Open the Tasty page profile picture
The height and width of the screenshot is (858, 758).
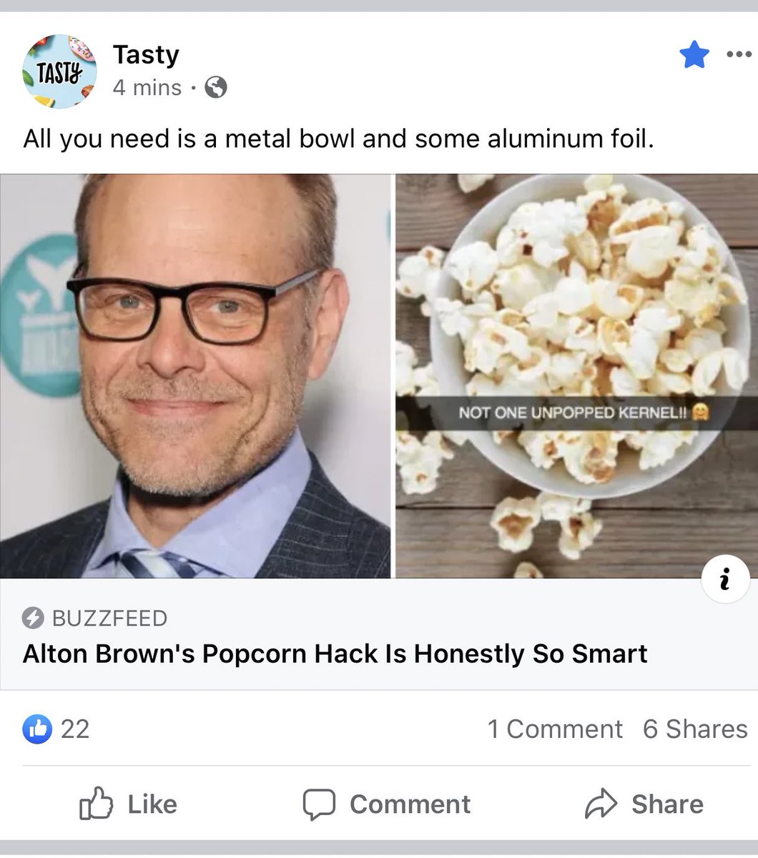(59, 71)
